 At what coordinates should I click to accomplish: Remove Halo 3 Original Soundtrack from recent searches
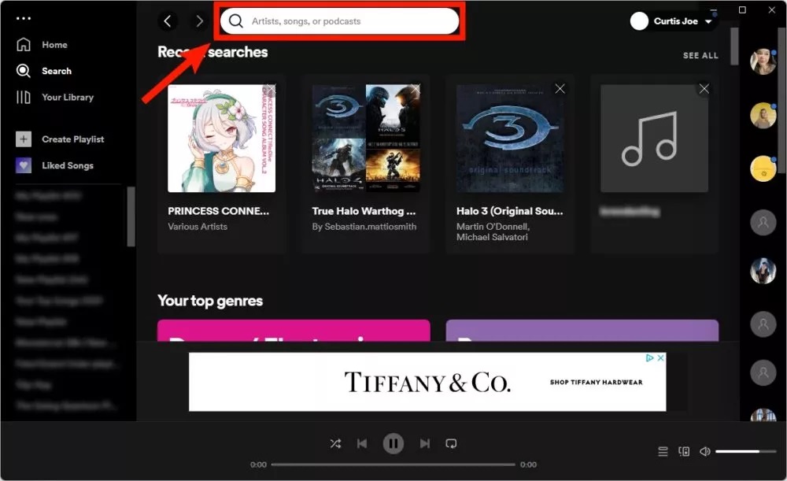pos(560,89)
